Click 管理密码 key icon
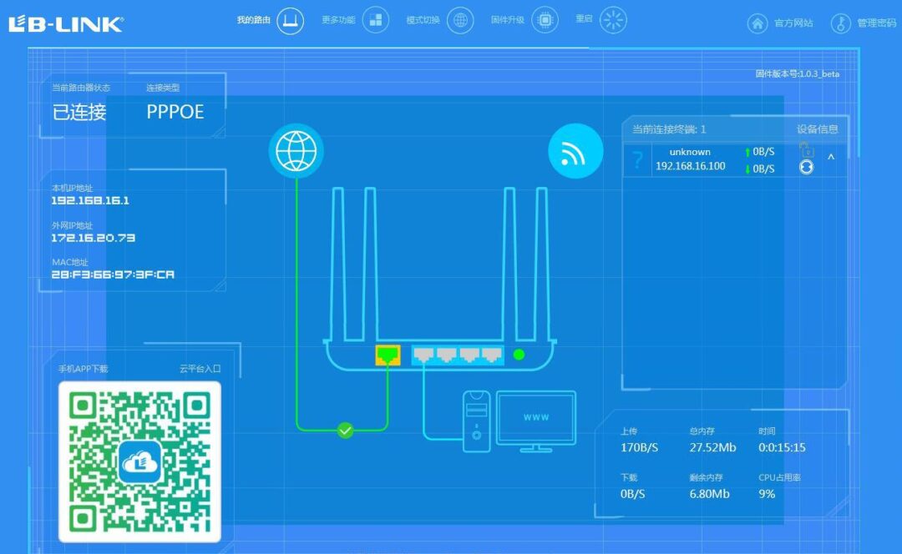 pyautogui.click(x=840, y=23)
